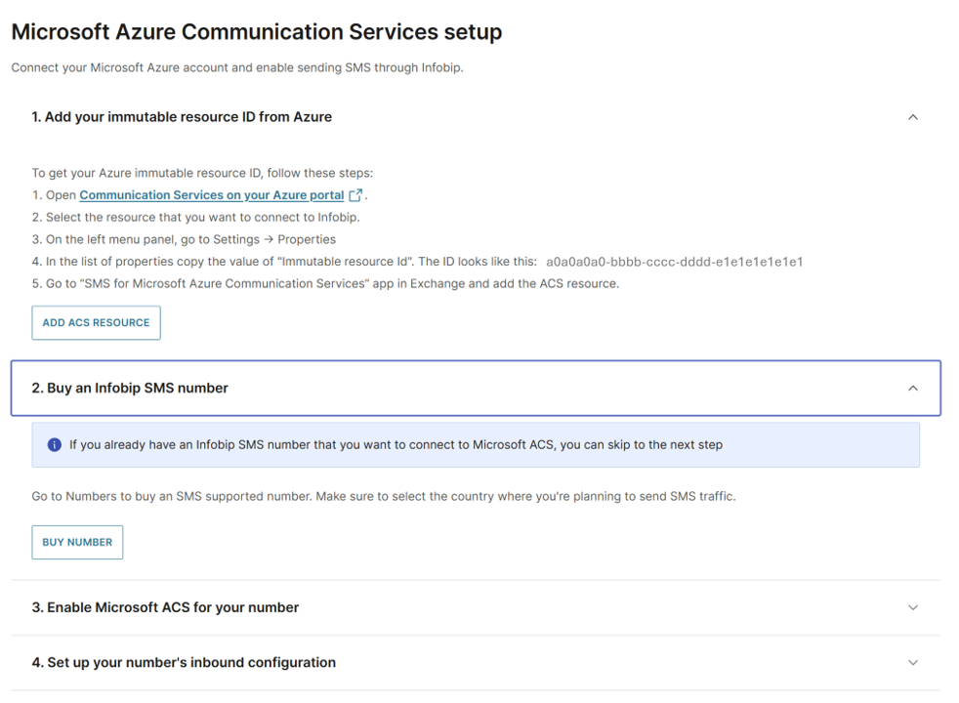Collapse the Buy an Infobip SMS number chevron
The height and width of the screenshot is (703, 959).
913,389
